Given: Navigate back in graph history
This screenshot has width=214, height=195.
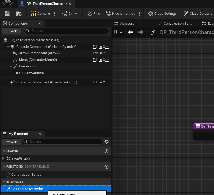Looking at the screenshot, I should coord(131,32).
